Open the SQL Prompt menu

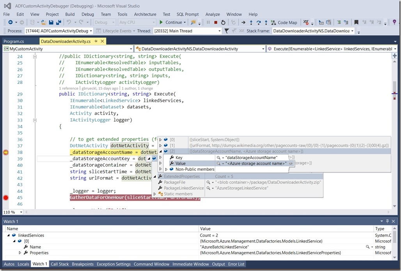(x=188, y=14)
